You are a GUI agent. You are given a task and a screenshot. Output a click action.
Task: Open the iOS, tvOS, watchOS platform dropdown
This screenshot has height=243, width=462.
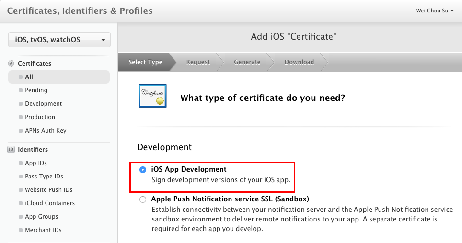pos(59,40)
